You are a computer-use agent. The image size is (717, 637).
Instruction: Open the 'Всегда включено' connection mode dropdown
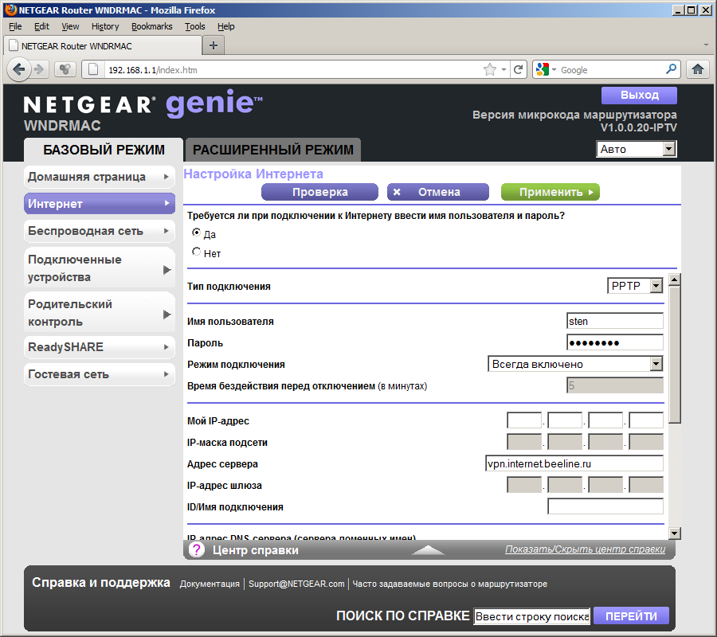point(575,364)
